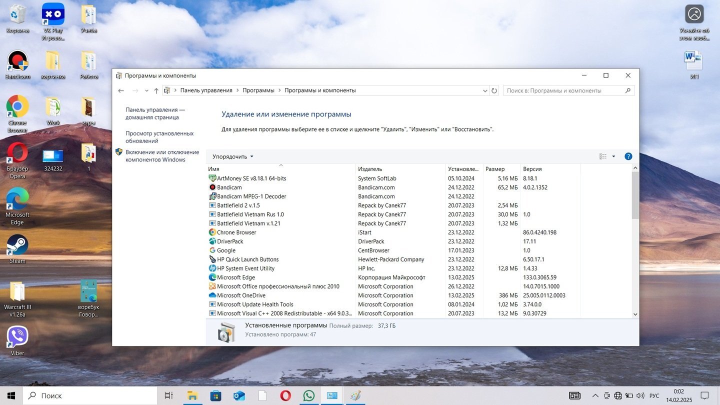This screenshot has width=720, height=405.
Task: Select the Battlefield Vietnam v.1.21 entry
Action: pos(393,223)
